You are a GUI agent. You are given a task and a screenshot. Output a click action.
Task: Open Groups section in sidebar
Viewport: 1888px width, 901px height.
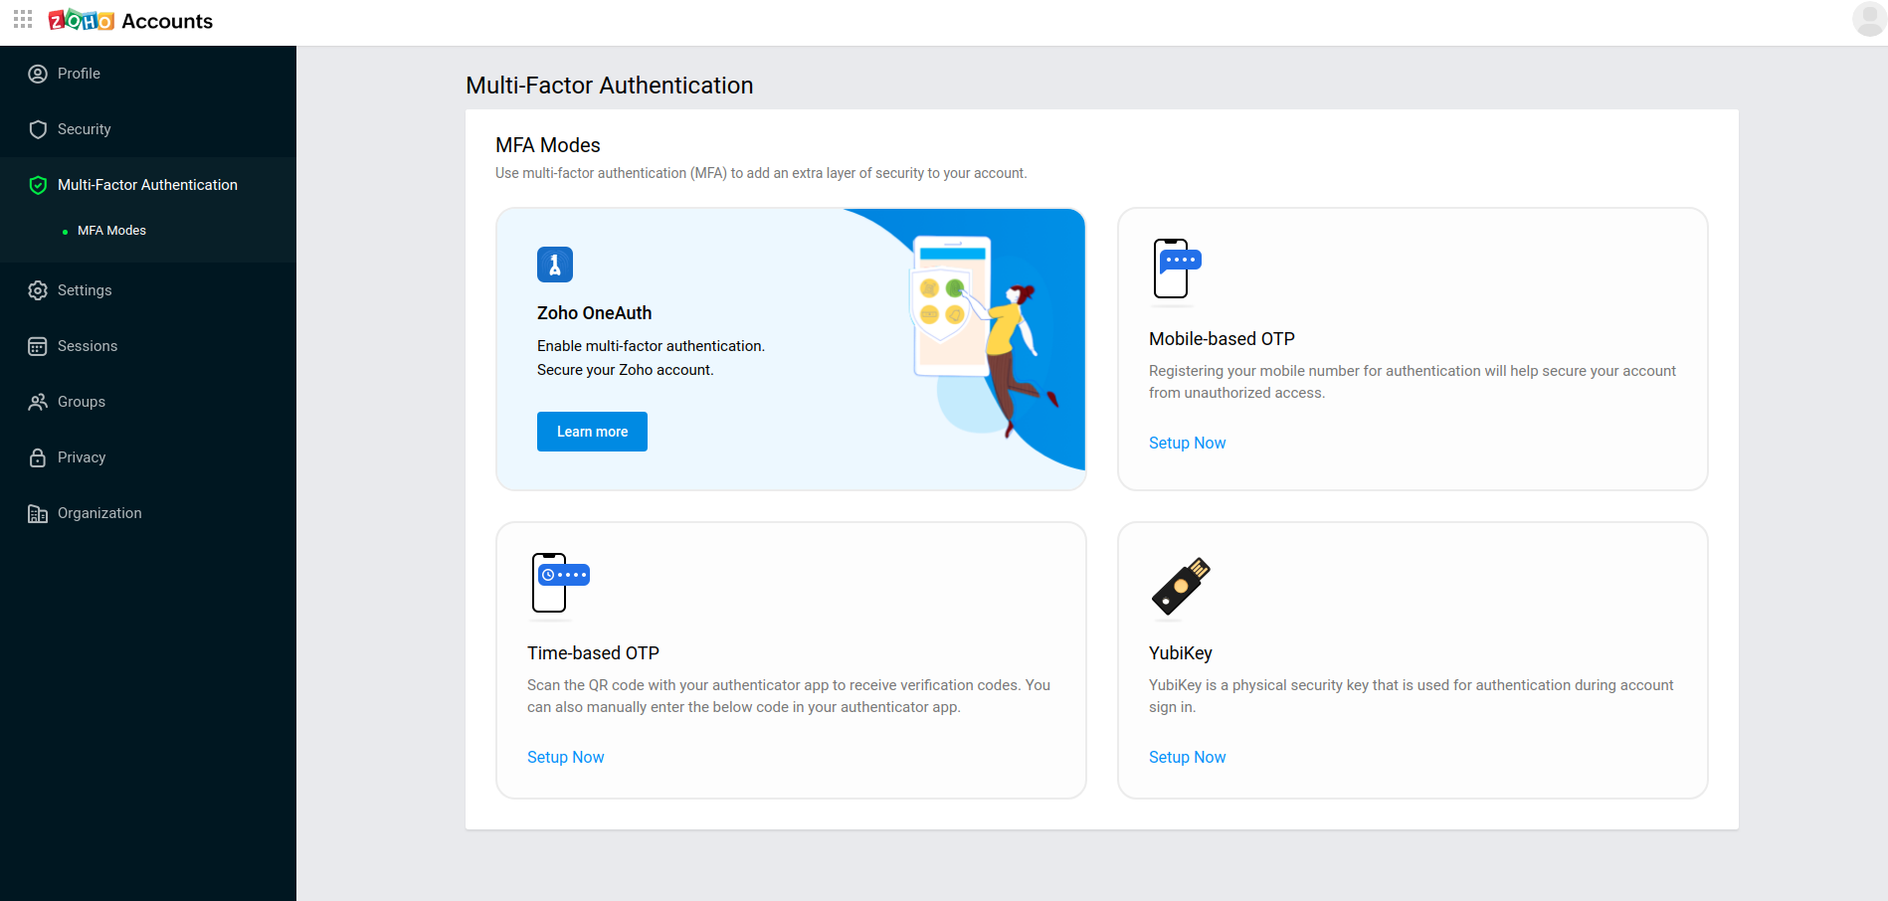click(81, 402)
